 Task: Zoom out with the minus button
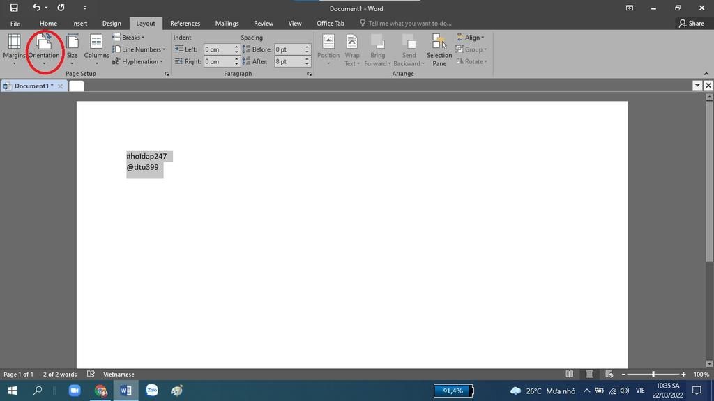click(623, 374)
